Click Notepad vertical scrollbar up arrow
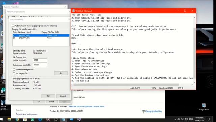This screenshot has width=216, height=122. pos(194,18)
